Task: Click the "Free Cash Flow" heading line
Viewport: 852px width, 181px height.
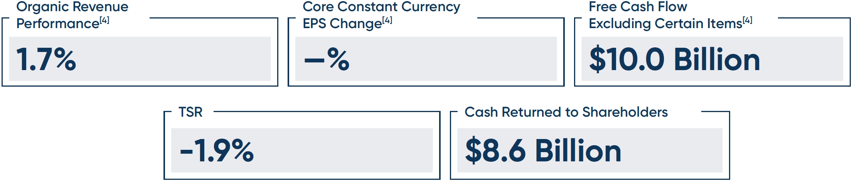Action: 638,7
